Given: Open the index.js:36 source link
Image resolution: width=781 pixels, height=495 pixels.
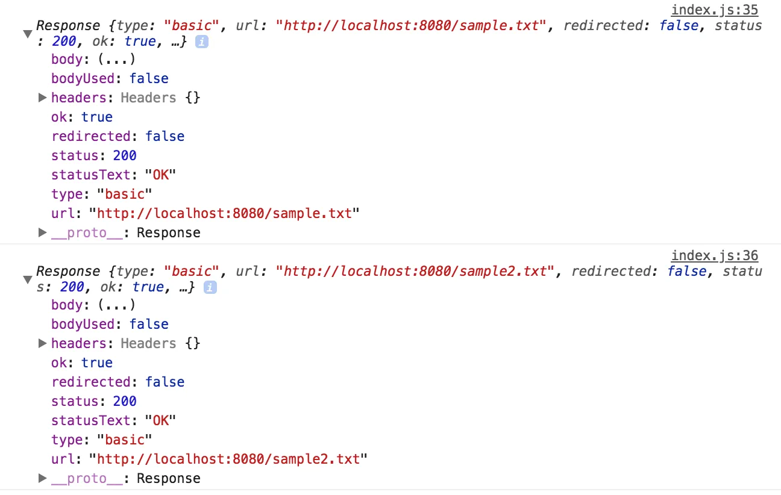Looking at the screenshot, I should (715, 255).
